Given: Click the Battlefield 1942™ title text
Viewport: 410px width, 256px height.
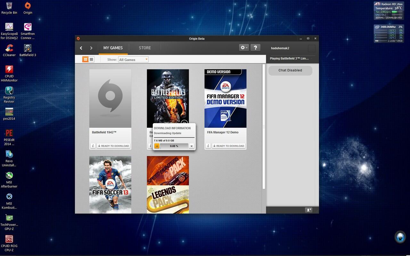Looking at the screenshot, I should tap(104, 132).
